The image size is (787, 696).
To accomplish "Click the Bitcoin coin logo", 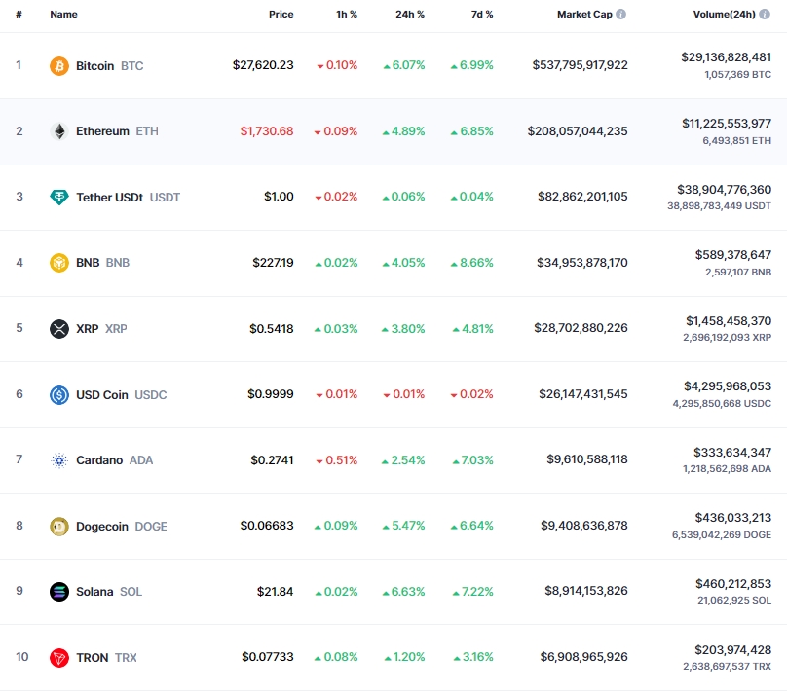I will tap(59, 65).
